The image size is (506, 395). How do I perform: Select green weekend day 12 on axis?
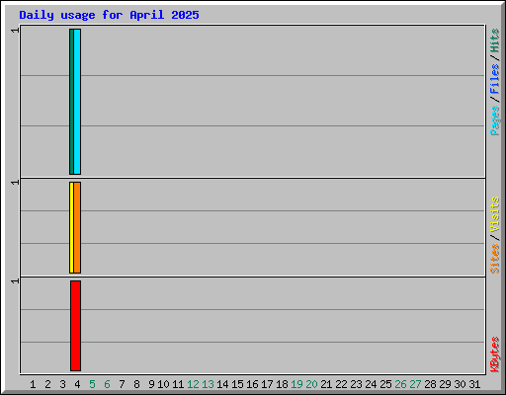point(193,384)
